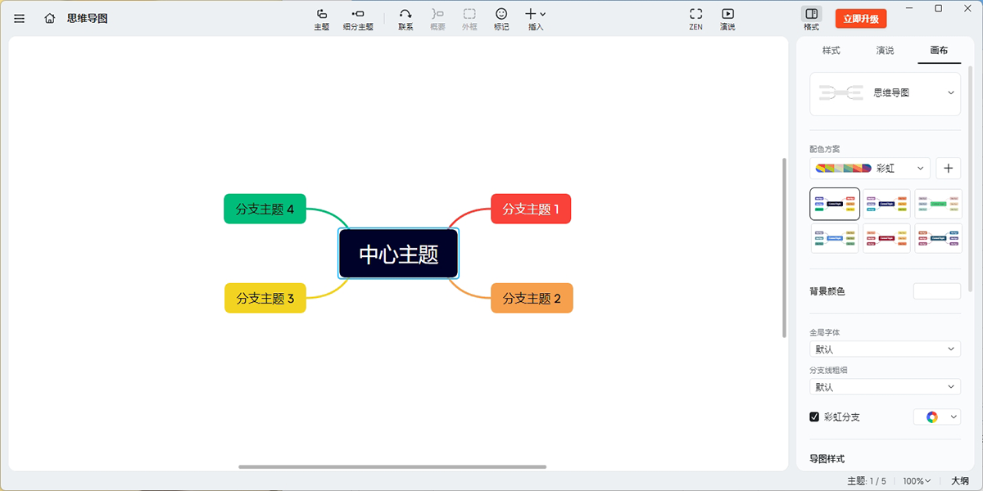Switch to the 演说 panel tab

click(x=885, y=51)
